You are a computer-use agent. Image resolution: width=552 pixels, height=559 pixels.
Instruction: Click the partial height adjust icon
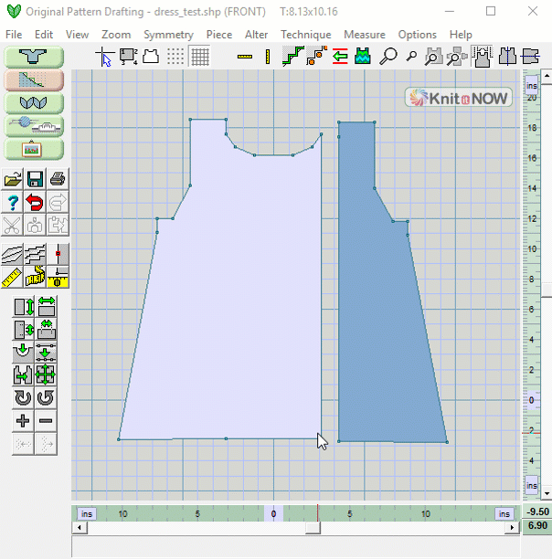tap(24, 330)
